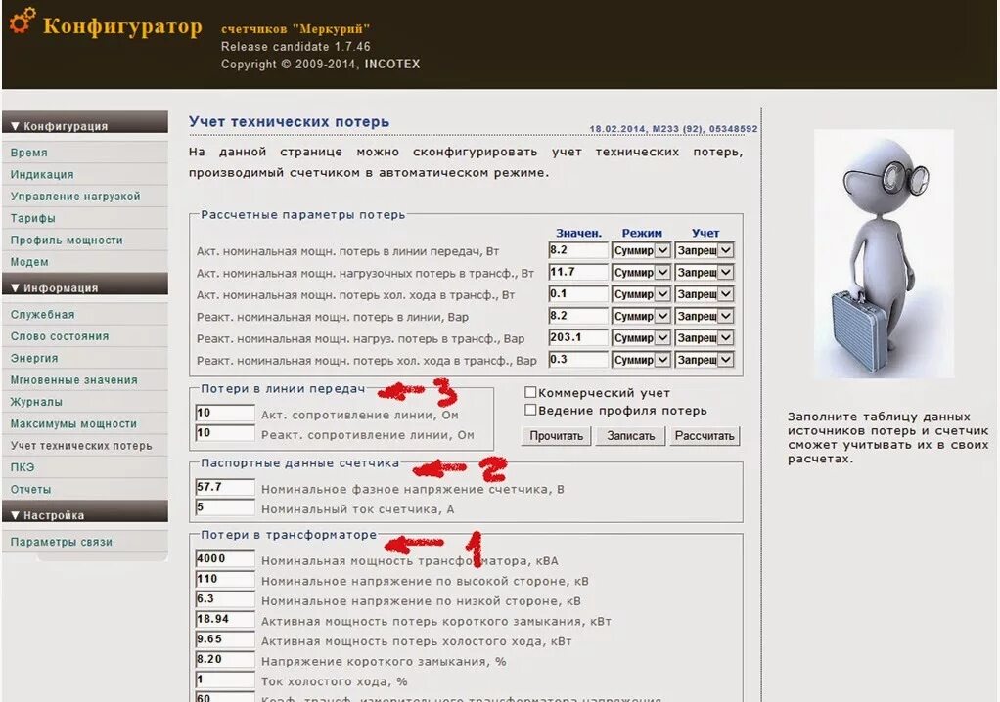Open Профиль мощности in sidebar
The image size is (1000, 702).
[x=85, y=241]
